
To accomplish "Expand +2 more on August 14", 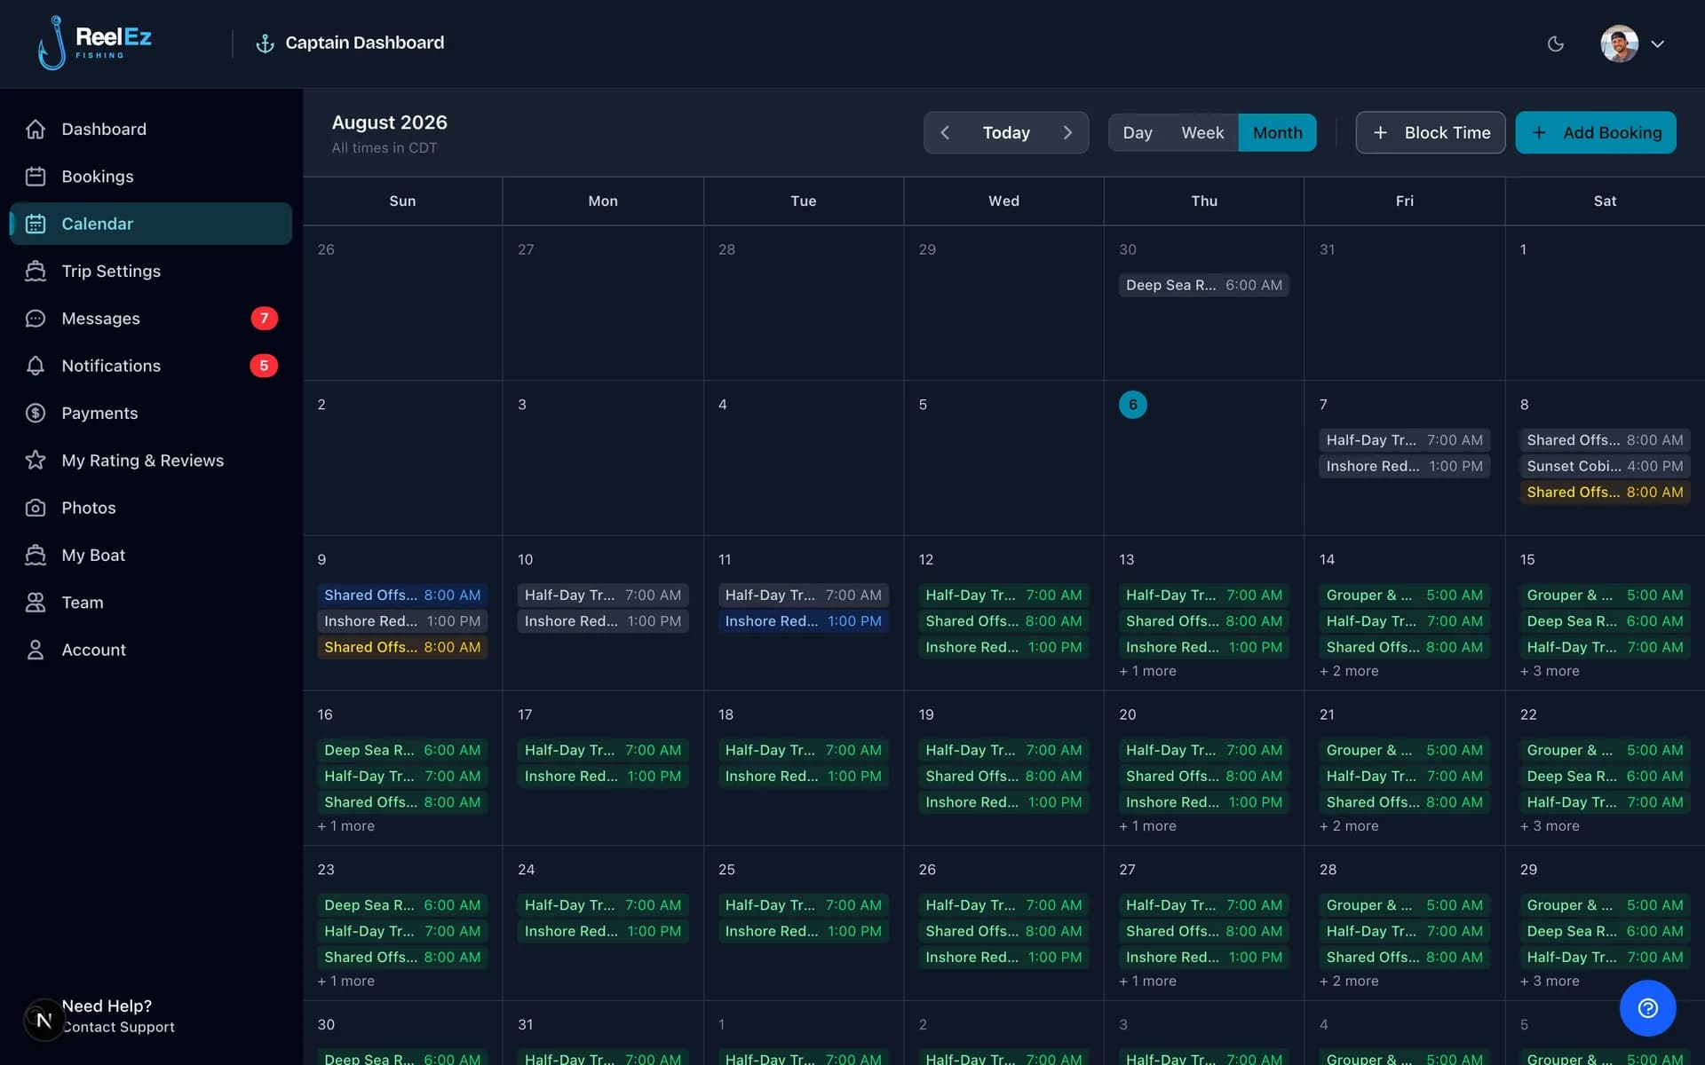I will [1349, 671].
